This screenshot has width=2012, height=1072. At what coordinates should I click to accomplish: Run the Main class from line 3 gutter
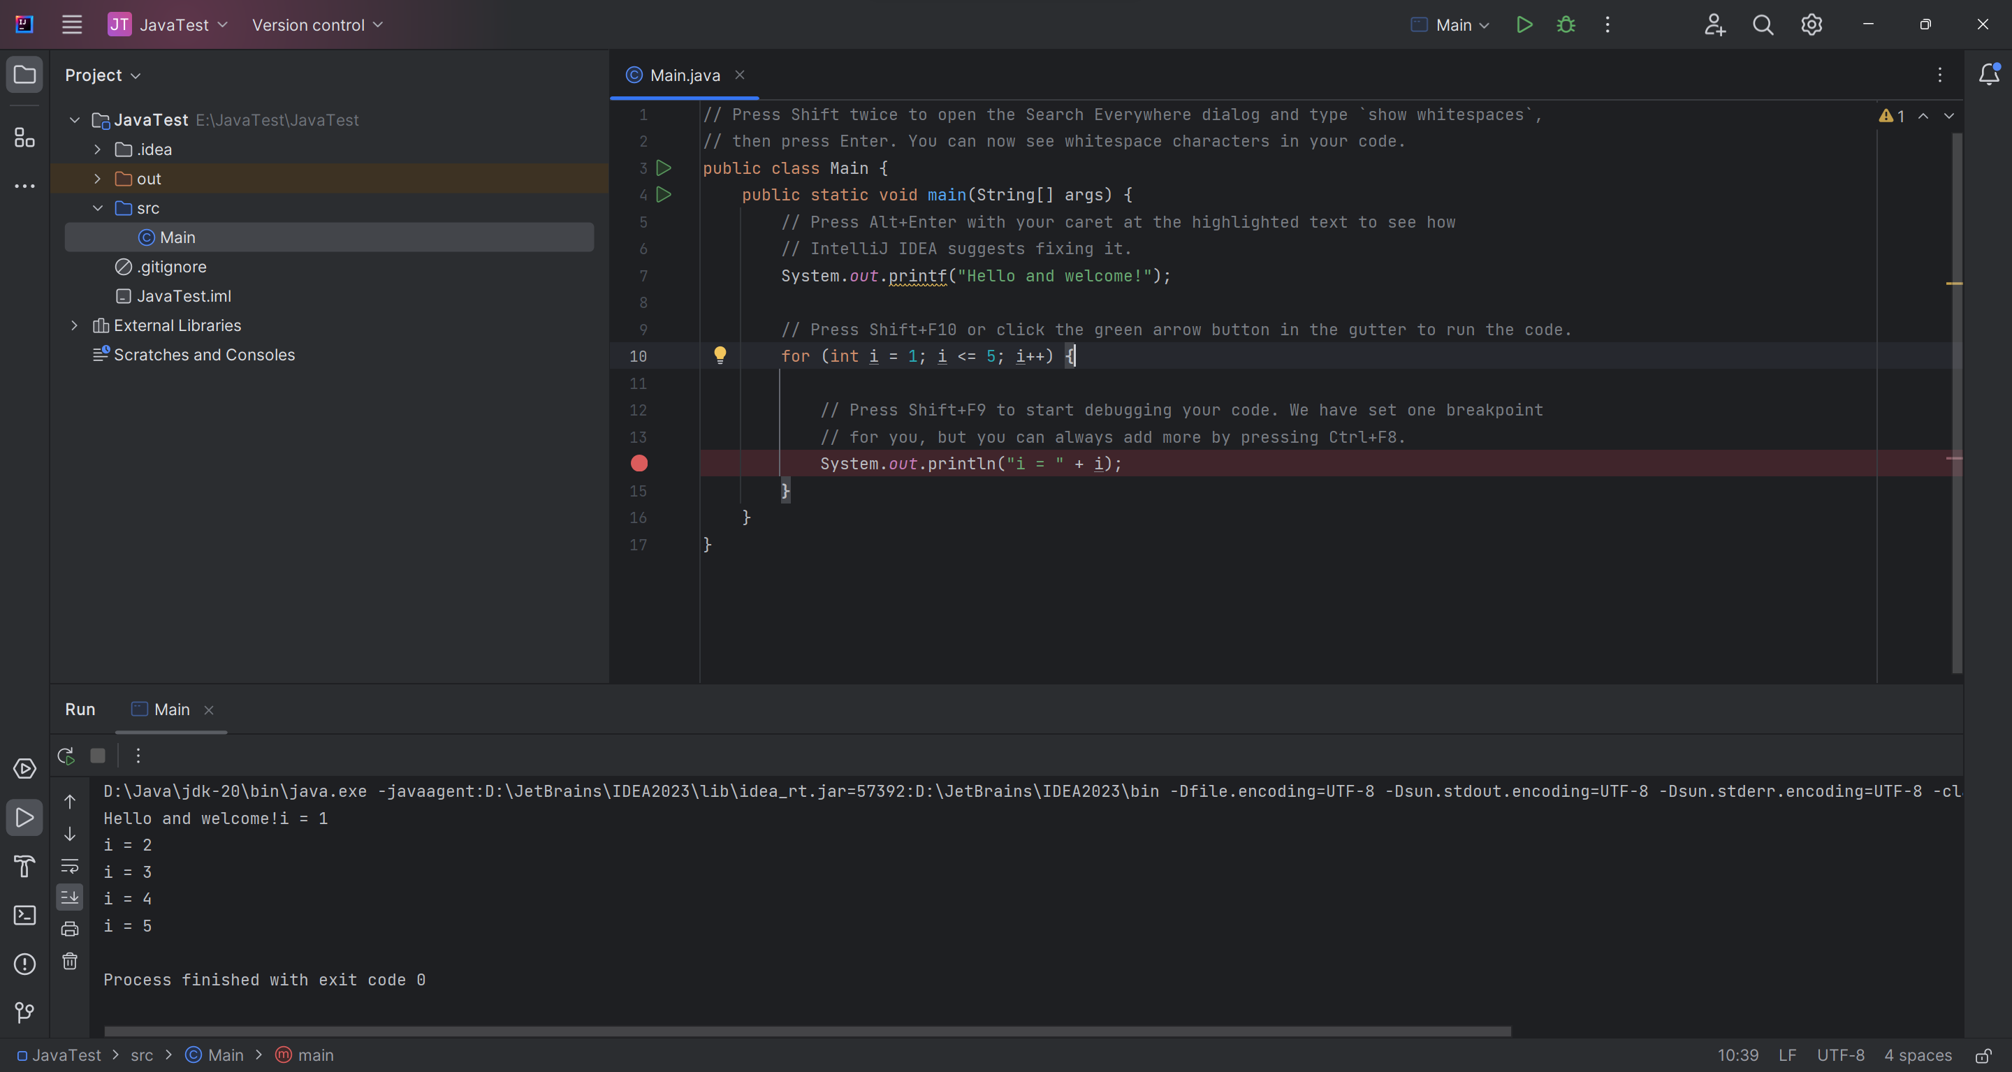point(664,168)
